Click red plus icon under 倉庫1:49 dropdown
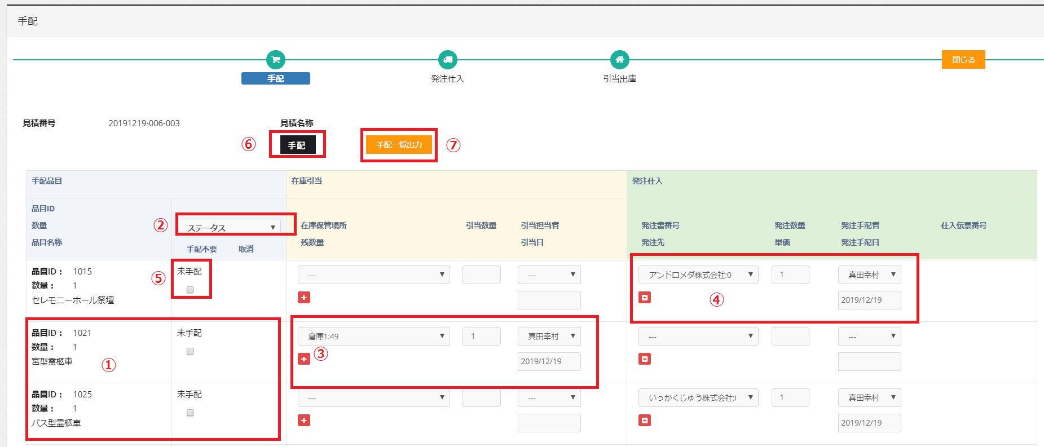Screen dimensions: 1044x447 (304, 359)
